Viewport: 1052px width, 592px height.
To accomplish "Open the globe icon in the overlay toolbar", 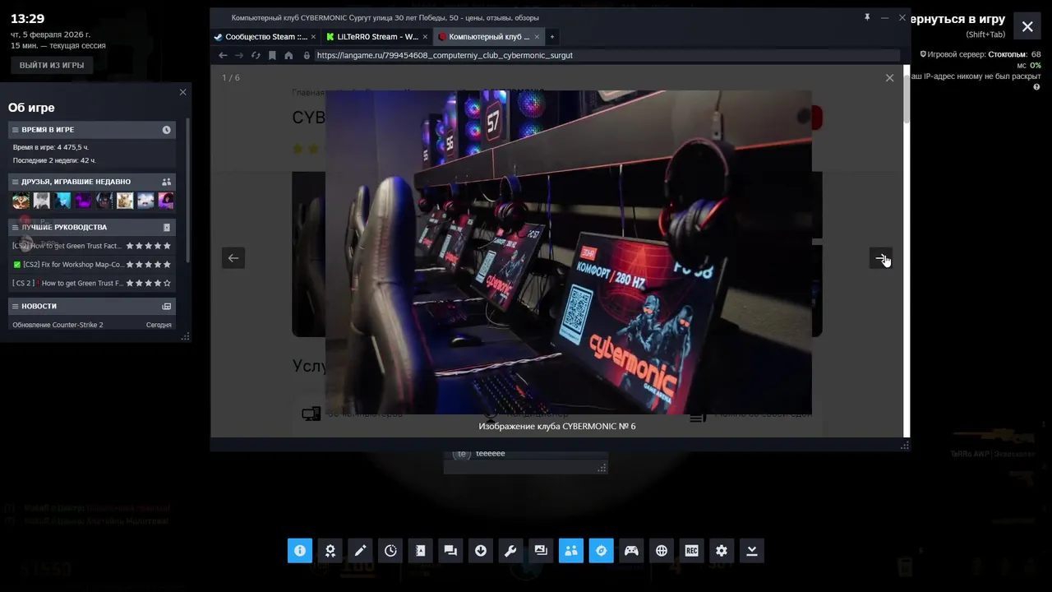I will point(662,551).
